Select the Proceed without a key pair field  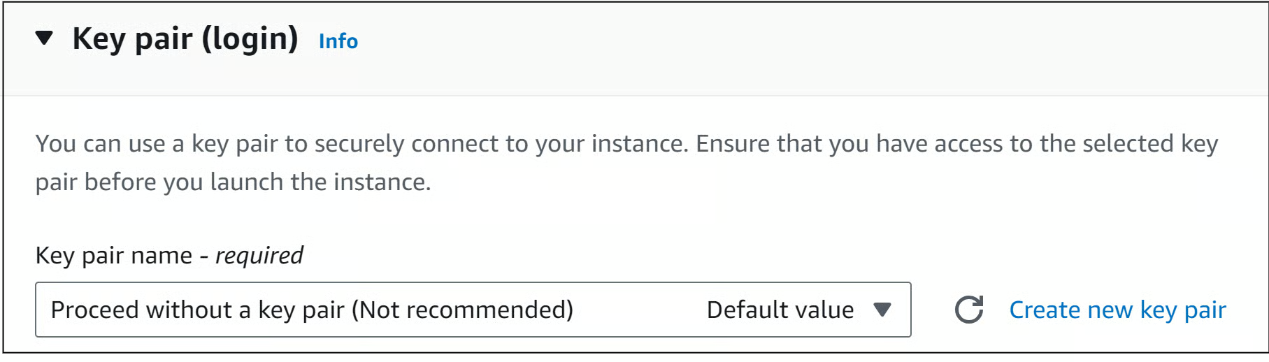473,310
